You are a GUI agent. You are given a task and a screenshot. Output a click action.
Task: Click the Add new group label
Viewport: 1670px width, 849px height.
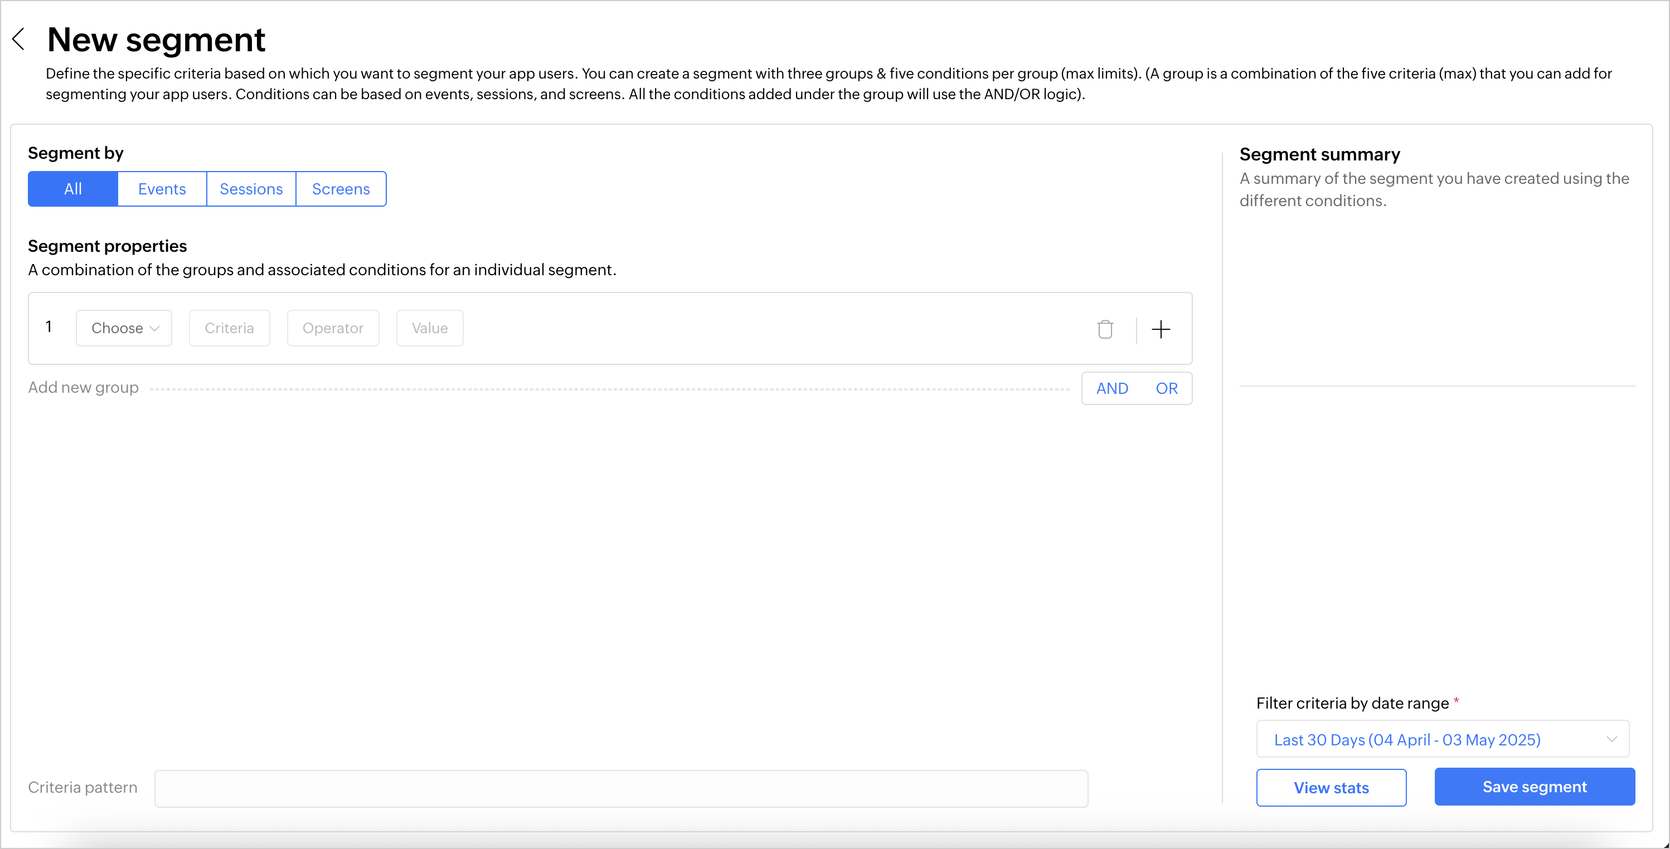[x=83, y=387]
